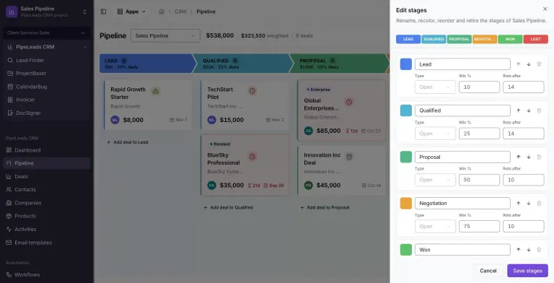Open DocSigner in sidebar
554x283 pixels.
pyautogui.click(x=46, y=113)
